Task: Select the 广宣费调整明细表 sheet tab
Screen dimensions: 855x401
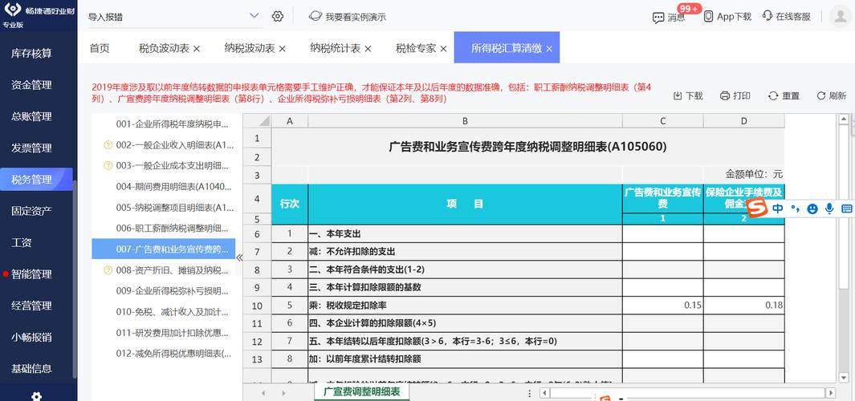Action: 362,391
